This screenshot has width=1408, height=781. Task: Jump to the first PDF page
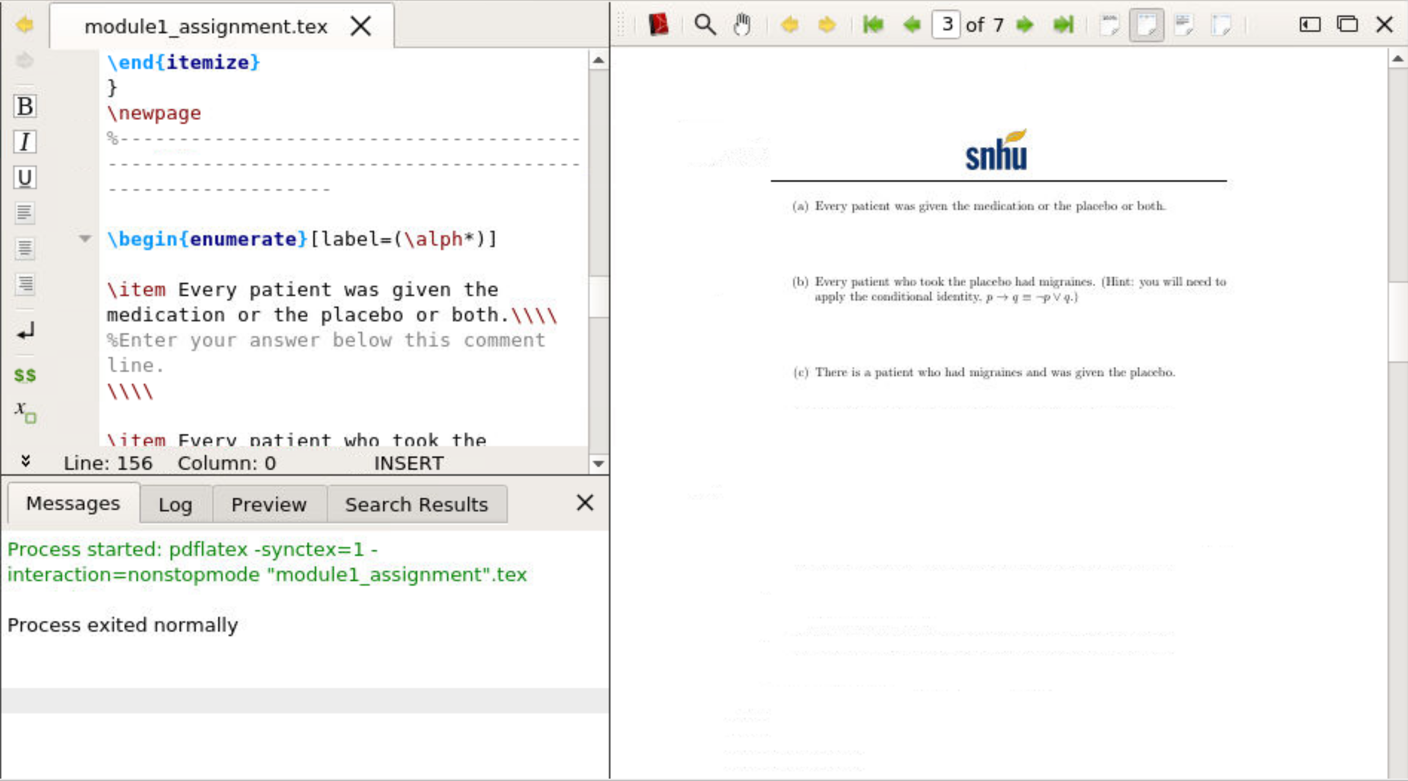click(x=873, y=25)
